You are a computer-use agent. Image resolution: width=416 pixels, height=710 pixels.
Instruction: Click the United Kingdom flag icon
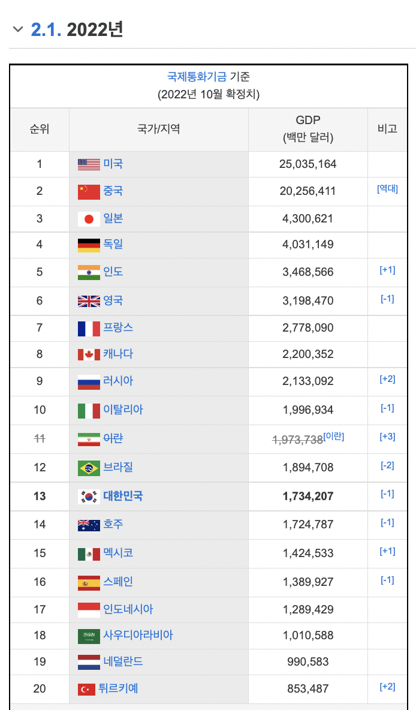click(x=89, y=301)
